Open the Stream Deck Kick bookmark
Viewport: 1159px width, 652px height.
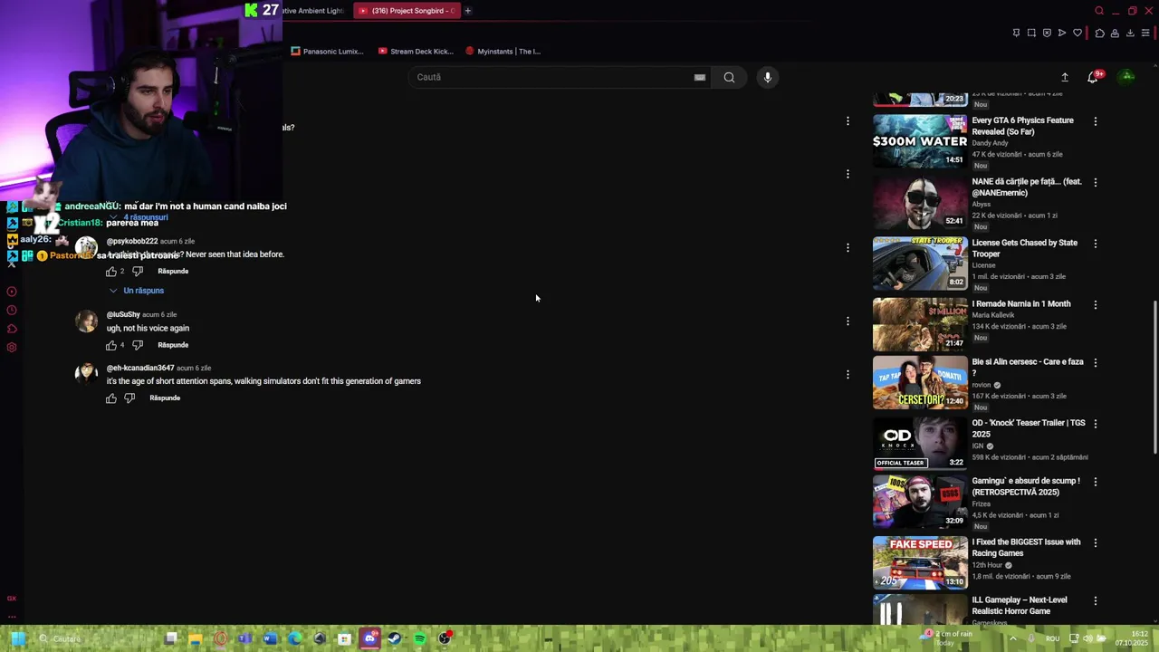[x=416, y=52]
